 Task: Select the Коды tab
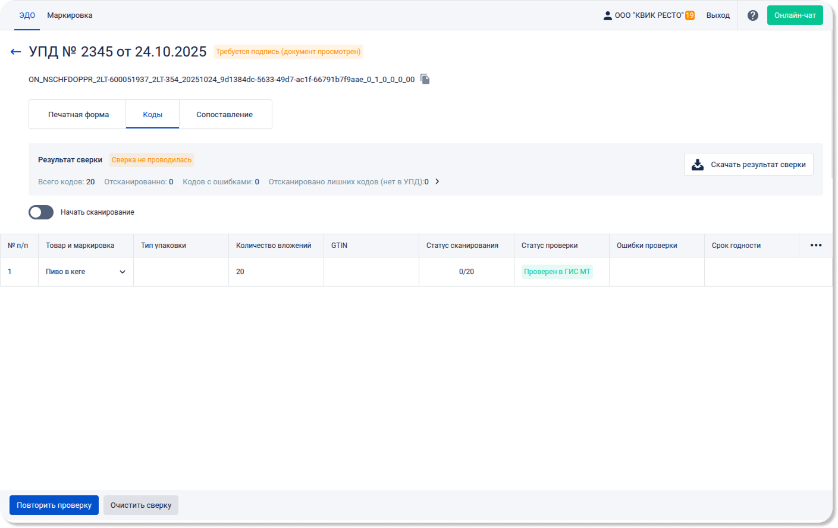tap(152, 115)
